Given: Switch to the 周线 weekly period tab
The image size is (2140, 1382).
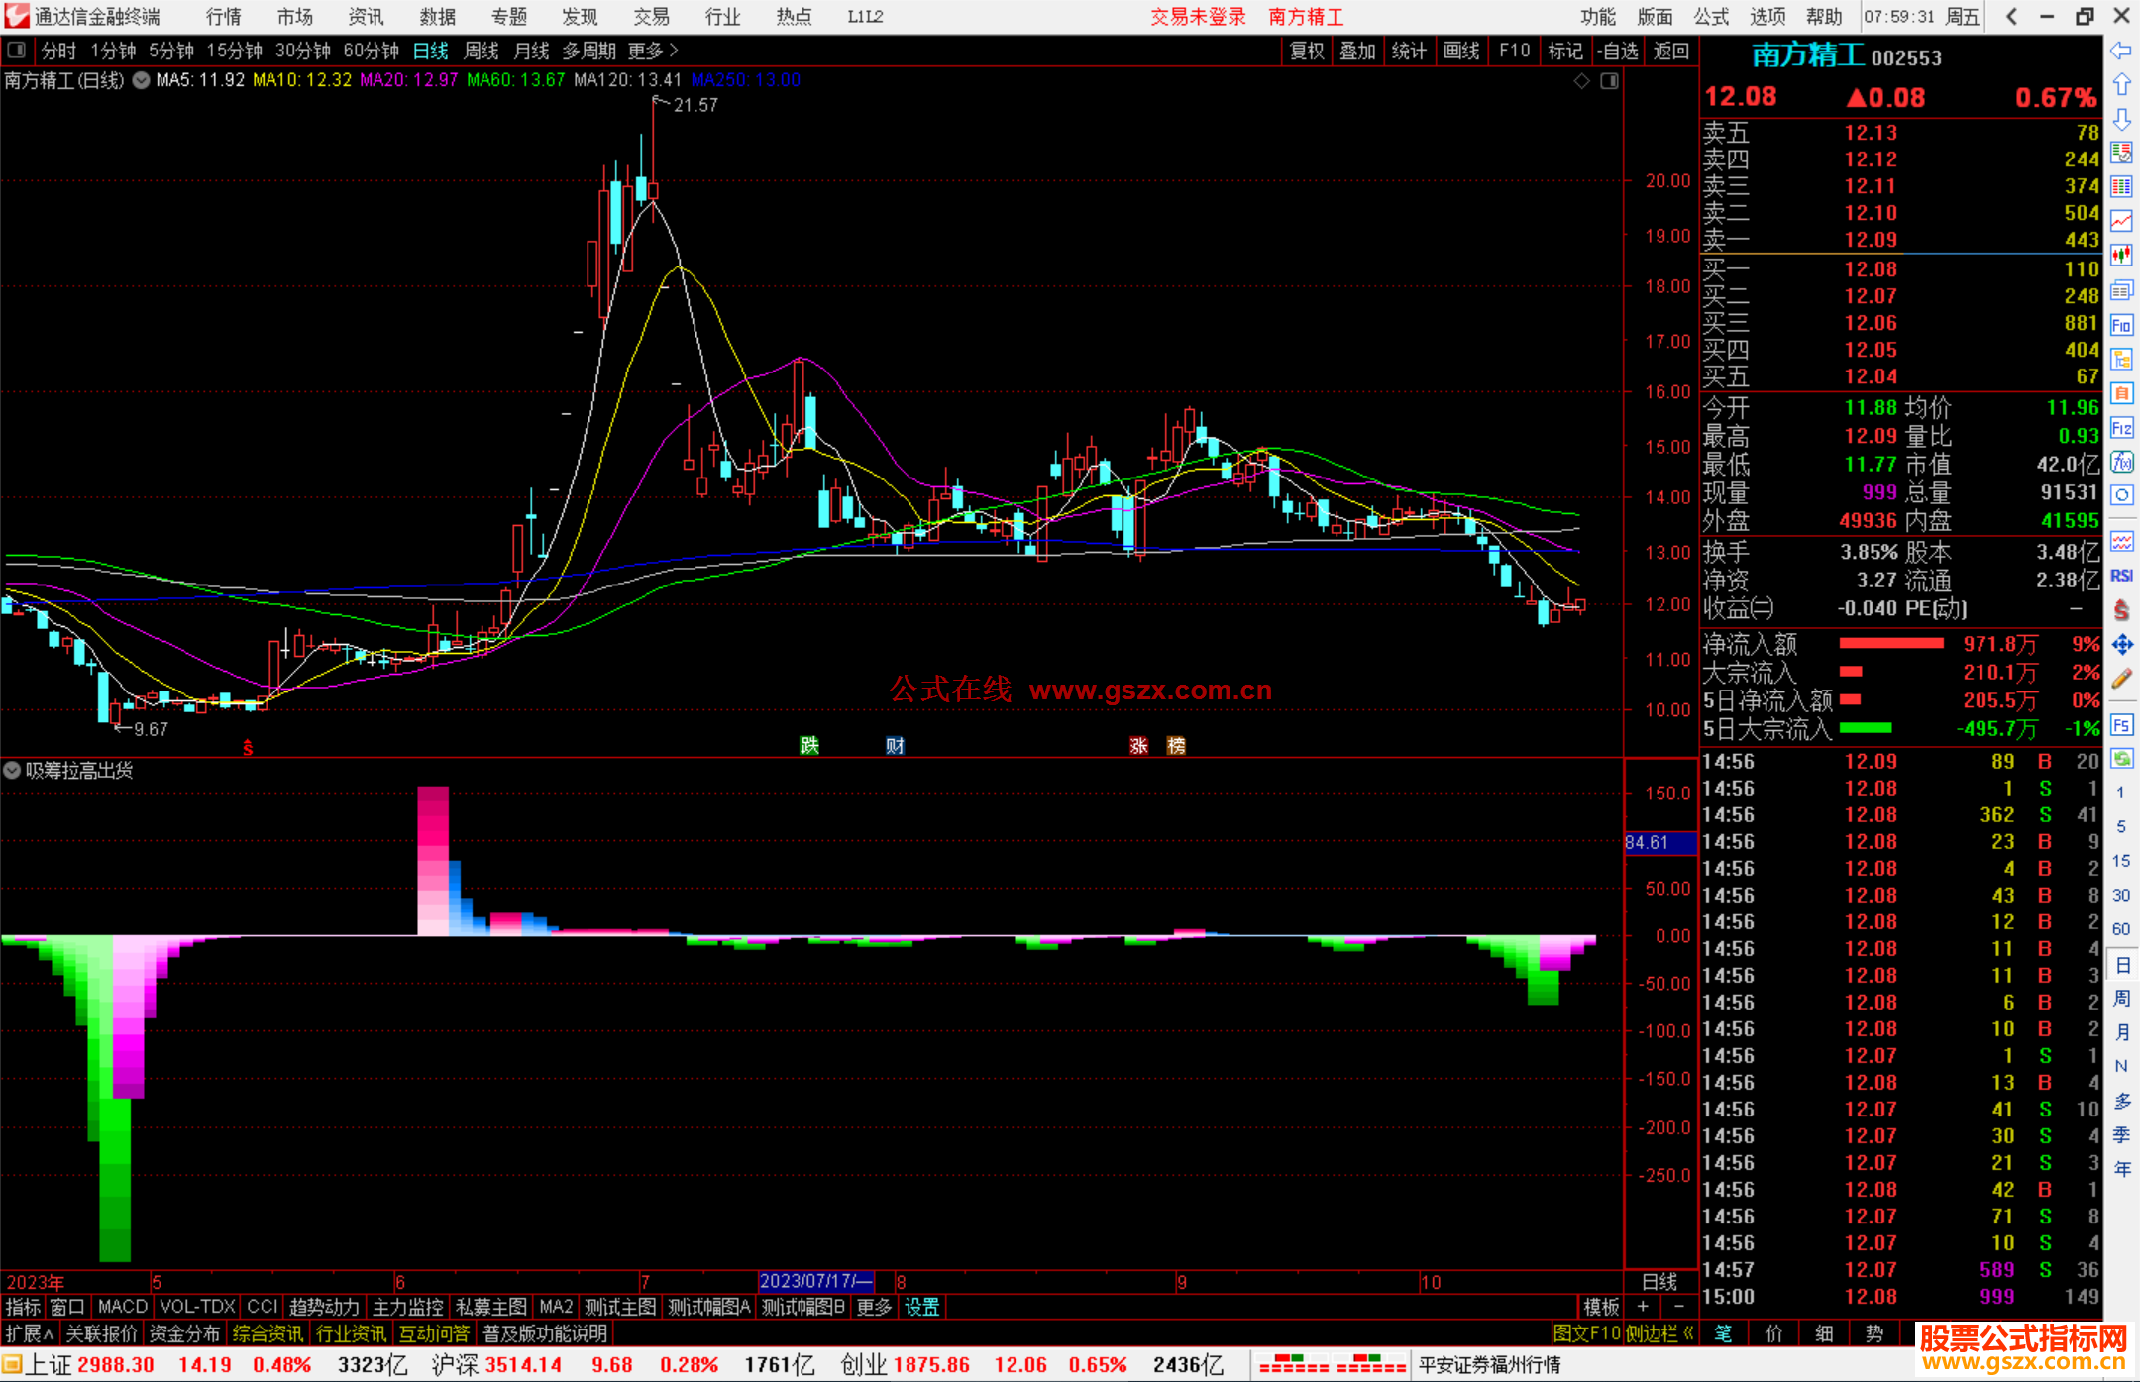Looking at the screenshot, I should (481, 50).
